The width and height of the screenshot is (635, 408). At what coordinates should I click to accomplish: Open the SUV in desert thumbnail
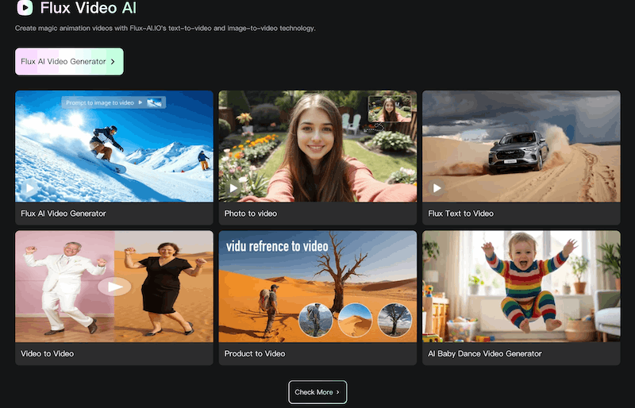point(521,146)
